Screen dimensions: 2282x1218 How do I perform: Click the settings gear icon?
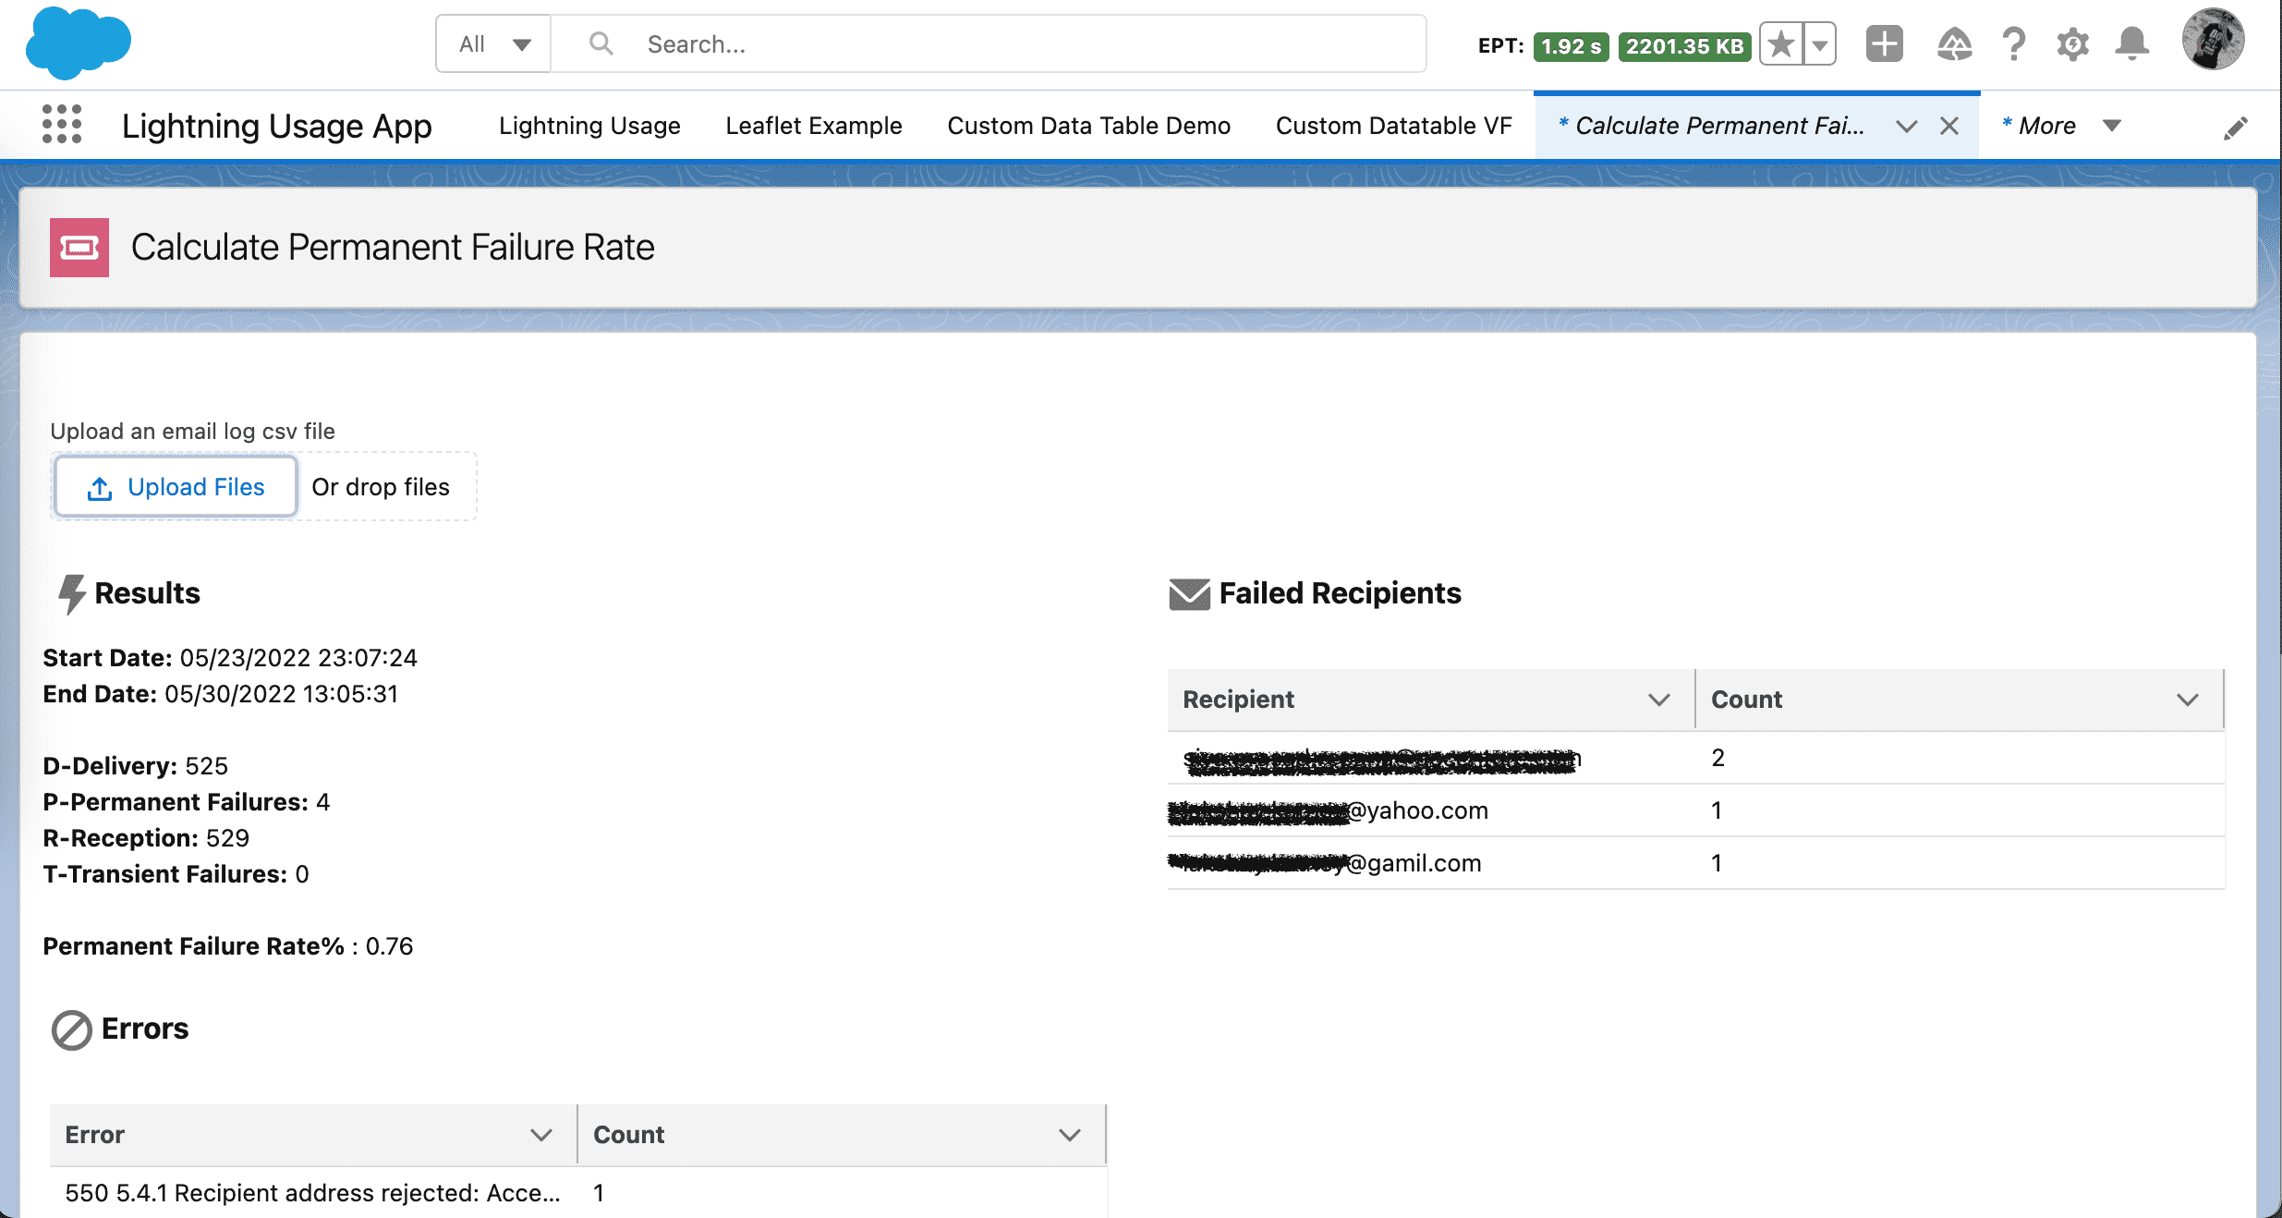(x=2072, y=43)
